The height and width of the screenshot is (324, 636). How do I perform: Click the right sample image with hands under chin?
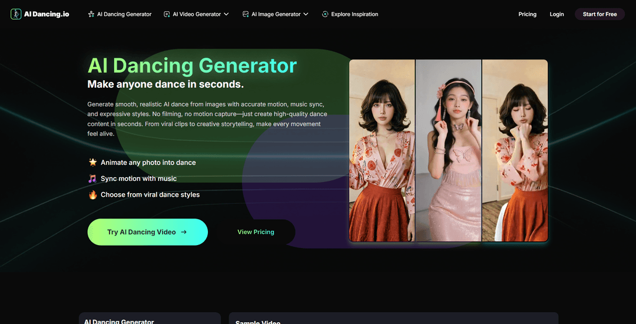[x=515, y=150]
